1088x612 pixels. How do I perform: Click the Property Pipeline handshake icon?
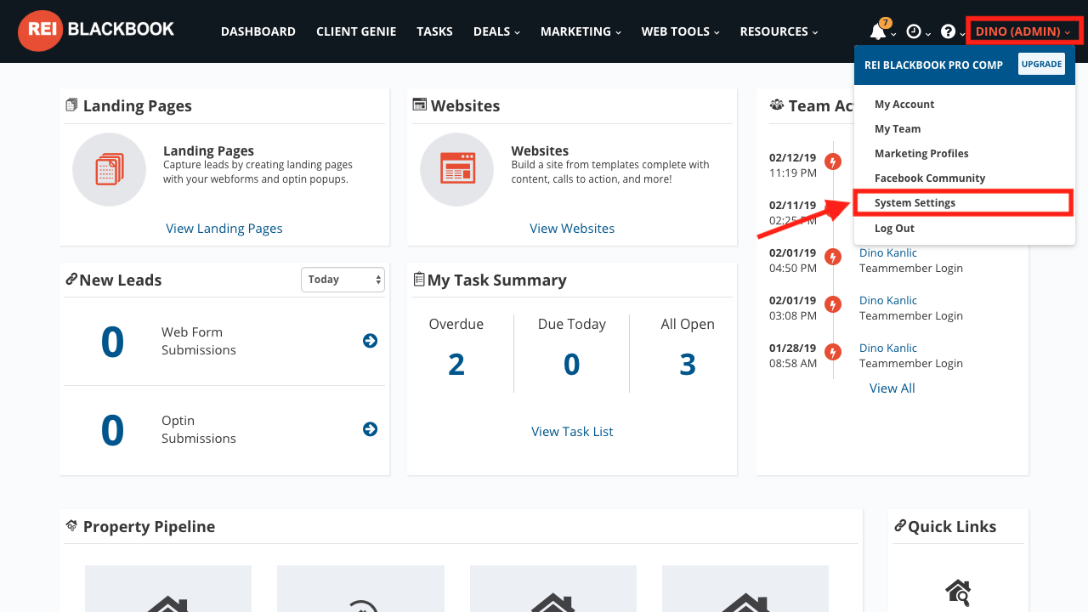pyautogui.click(x=71, y=526)
